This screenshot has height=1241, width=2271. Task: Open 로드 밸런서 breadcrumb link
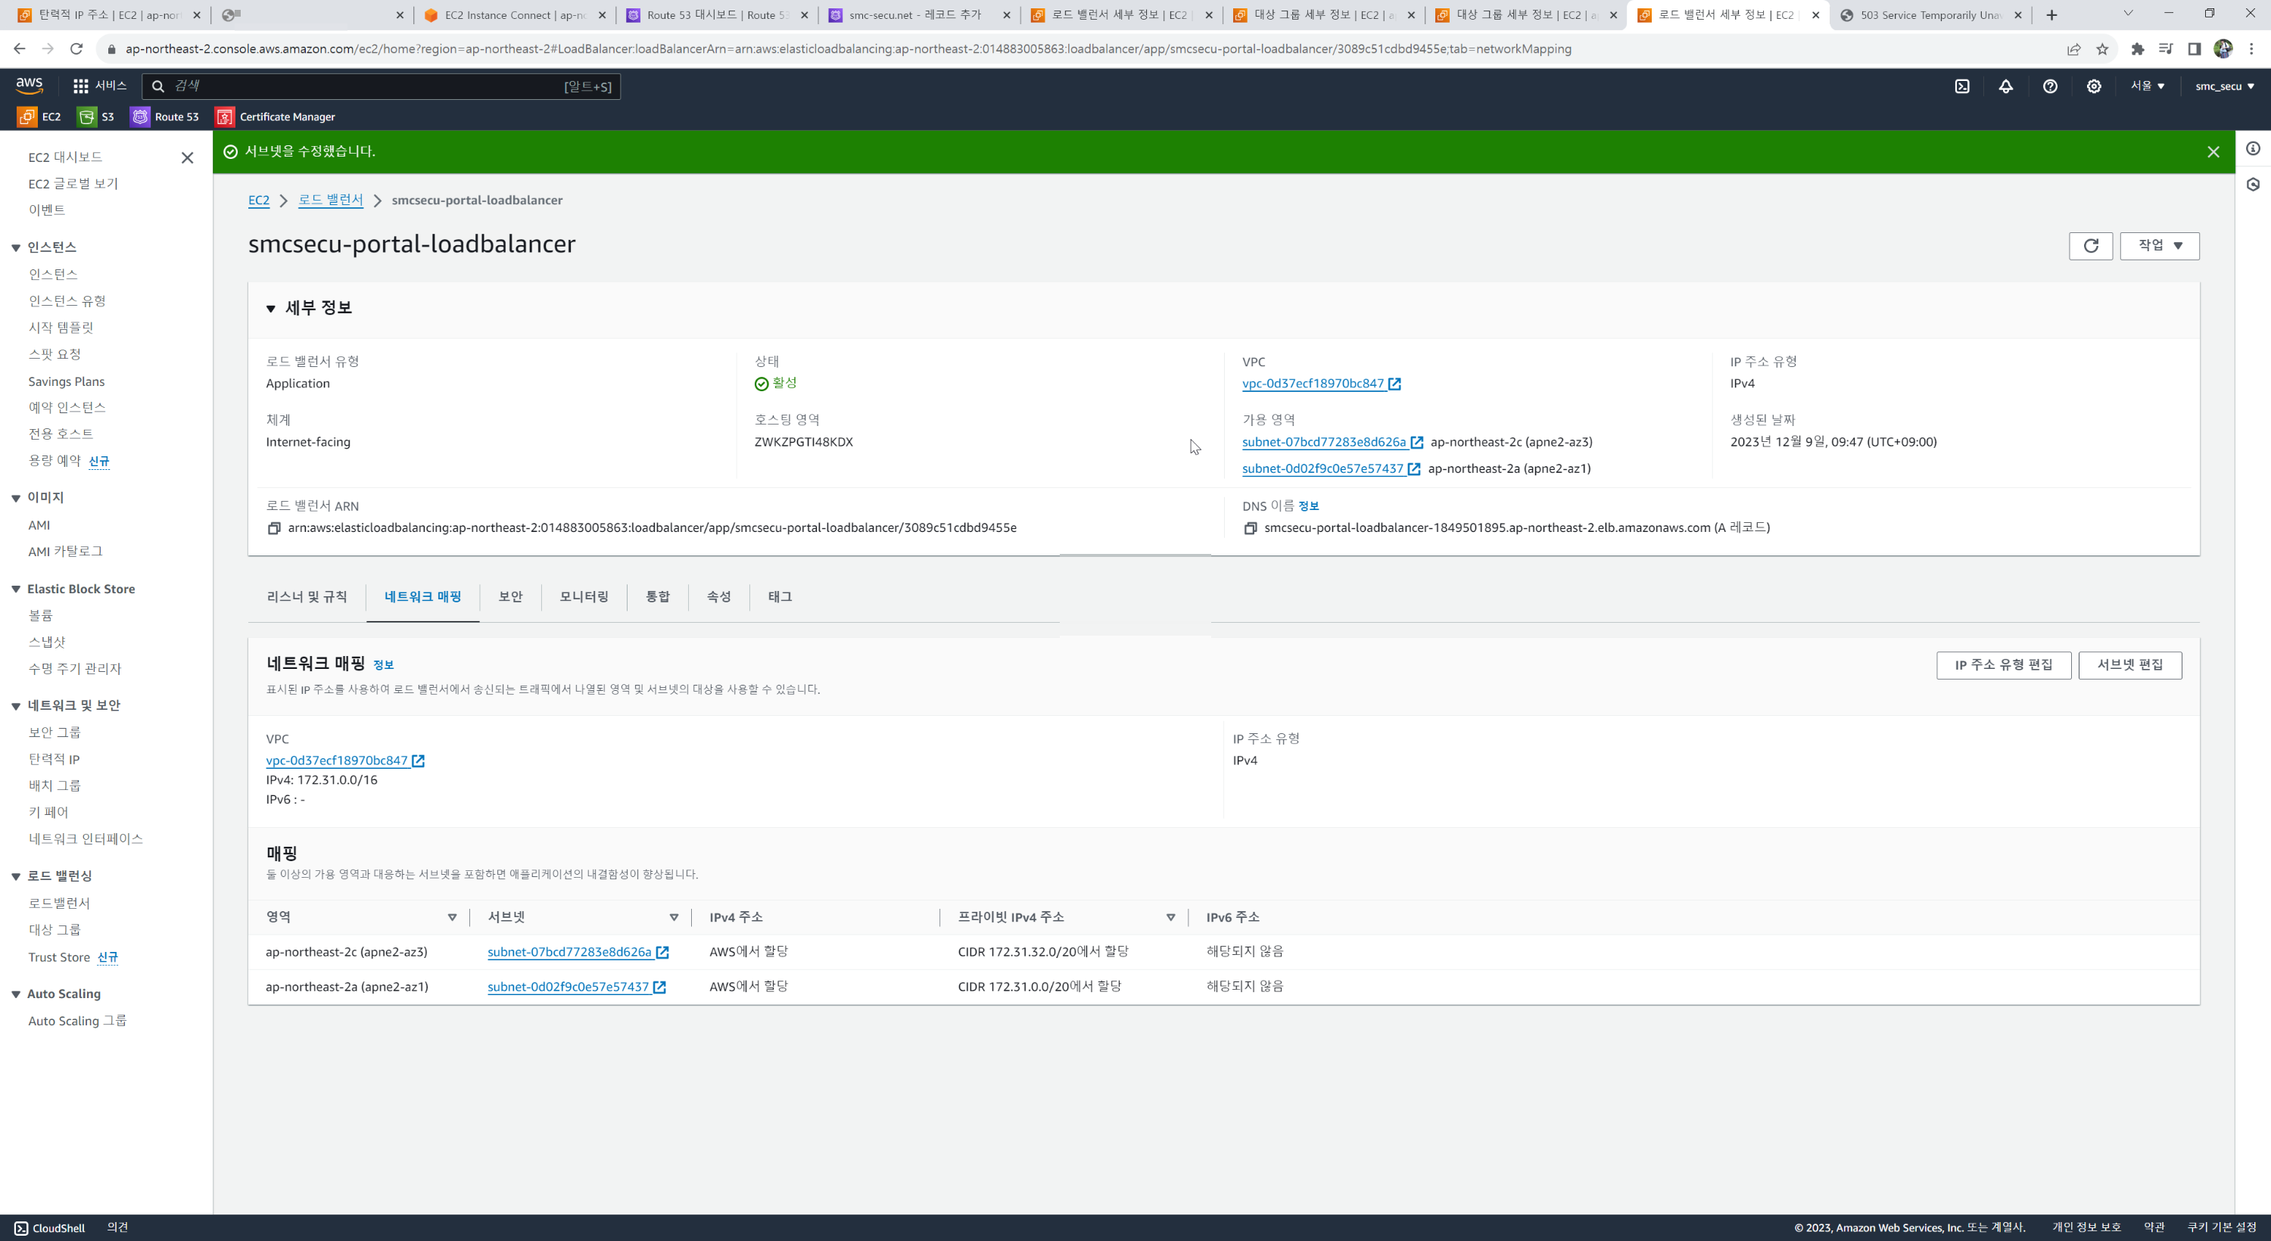coord(331,200)
